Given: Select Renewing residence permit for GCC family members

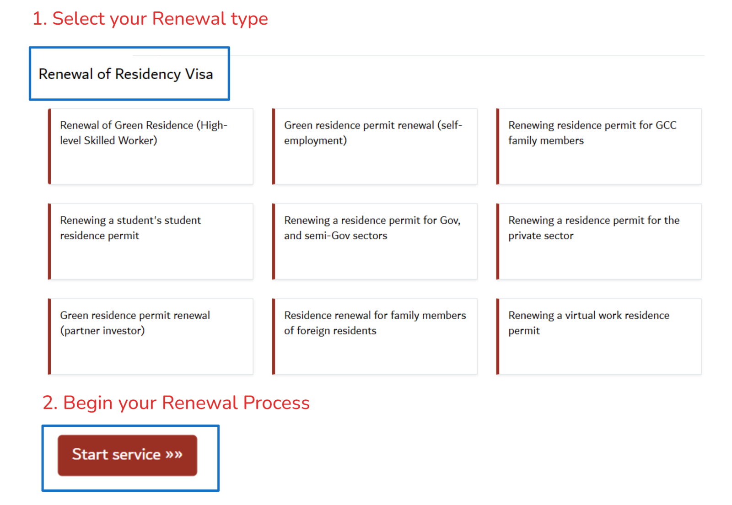Looking at the screenshot, I should (598, 146).
